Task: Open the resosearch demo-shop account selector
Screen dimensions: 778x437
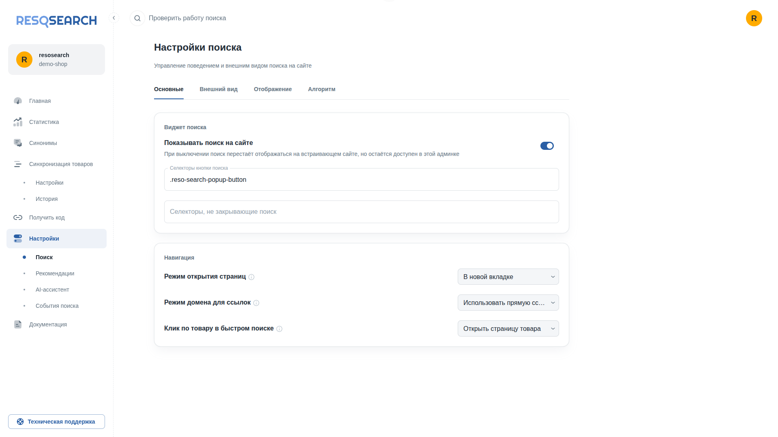Action: click(x=56, y=60)
